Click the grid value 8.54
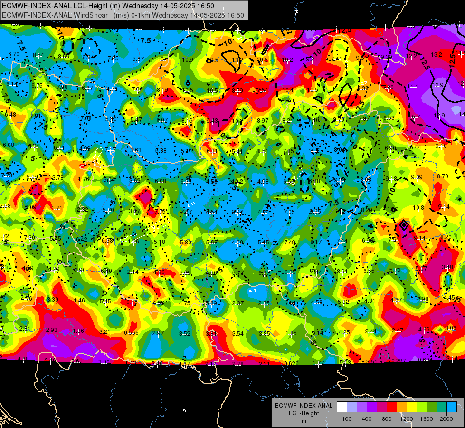Image resolution: width=465 pixels, height=428 pixels. click(38, 55)
